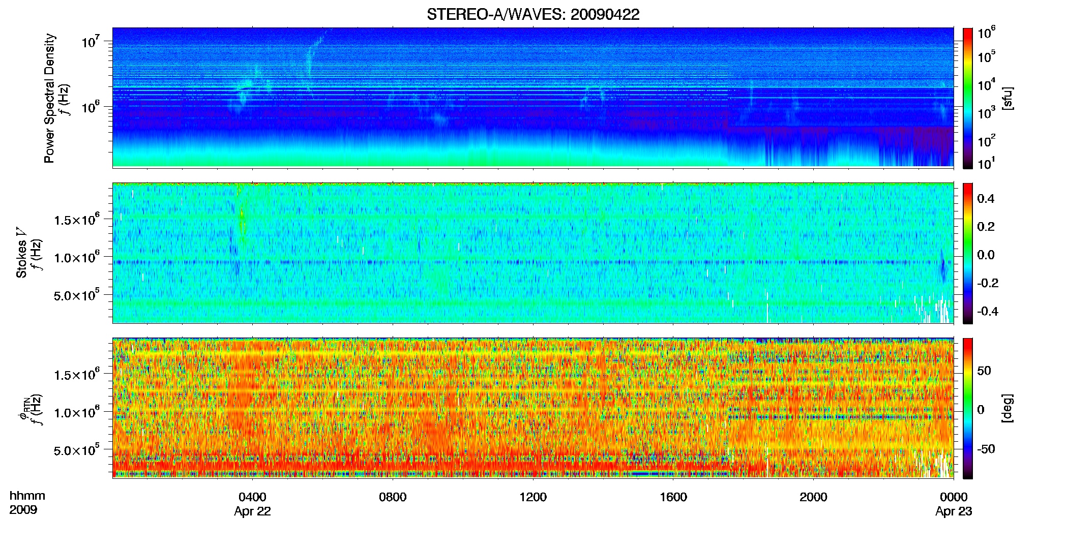
Task: Click the 0800 time axis tick label
Action: [393, 497]
